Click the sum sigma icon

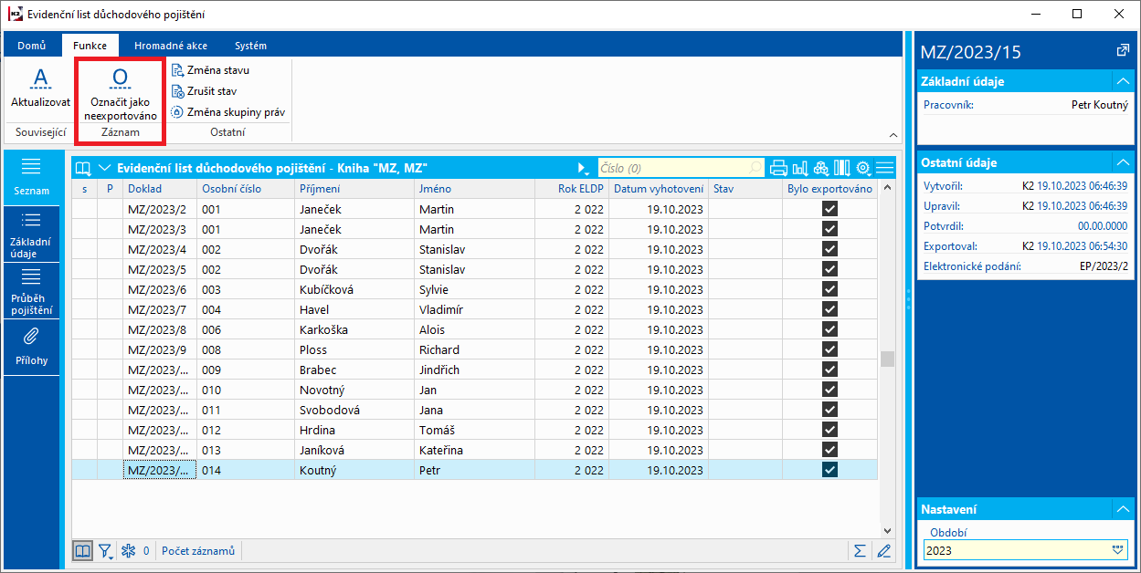(x=859, y=550)
